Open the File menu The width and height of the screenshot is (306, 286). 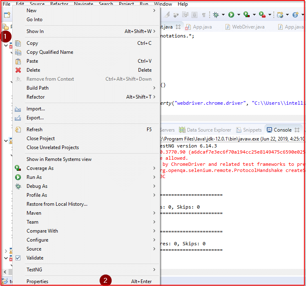tap(7, 4)
